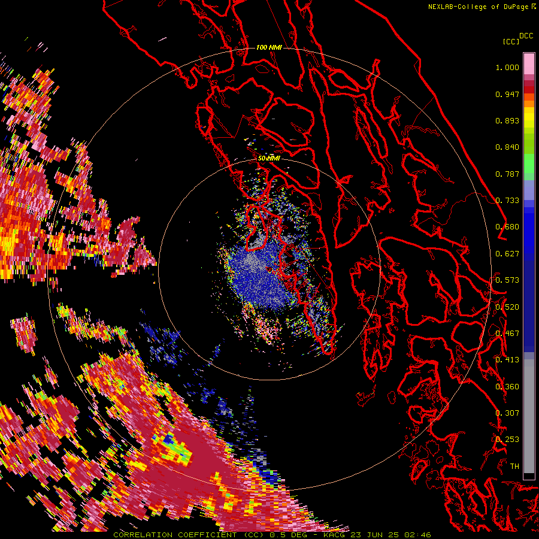The image size is (539, 539).
Task: Select the 1.000 legend value
Action: click(x=507, y=67)
